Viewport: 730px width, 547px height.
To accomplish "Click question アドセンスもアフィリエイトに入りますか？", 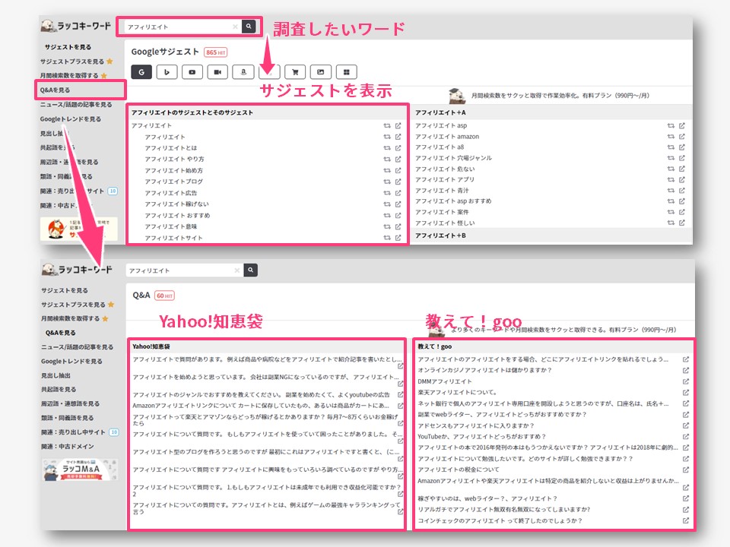I will [x=476, y=425].
